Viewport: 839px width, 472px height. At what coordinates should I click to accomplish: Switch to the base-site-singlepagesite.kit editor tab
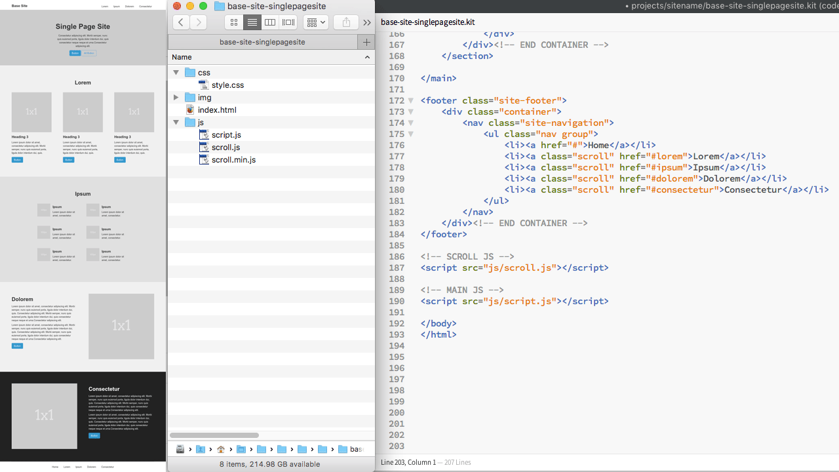click(x=427, y=22)
